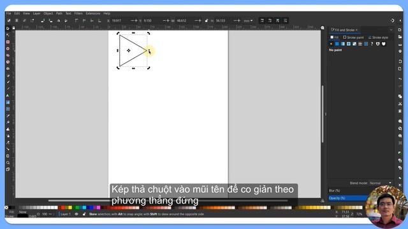Click the Width W field
The image size is (408, 229).
(186, 20)
